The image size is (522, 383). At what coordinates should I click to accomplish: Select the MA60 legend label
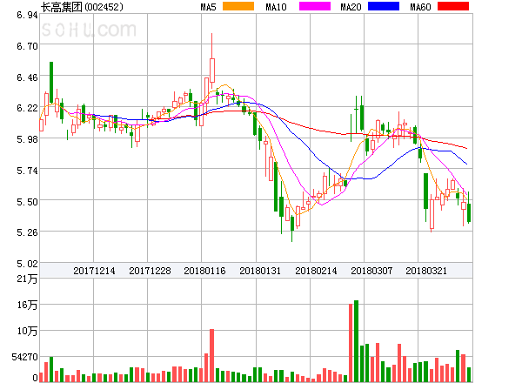click(420, 7)
